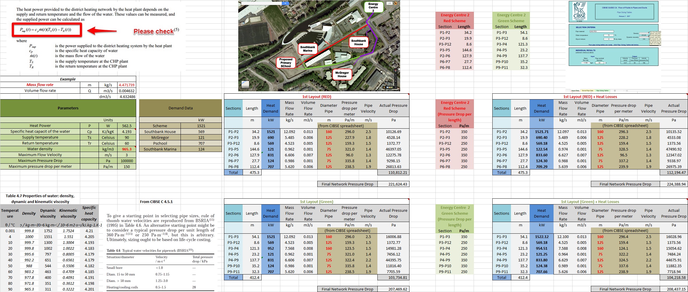The height and width of the screenshot is (292, 688).
Task: Click the Pipe material UNO PEX field
Action: pos(601,31)
